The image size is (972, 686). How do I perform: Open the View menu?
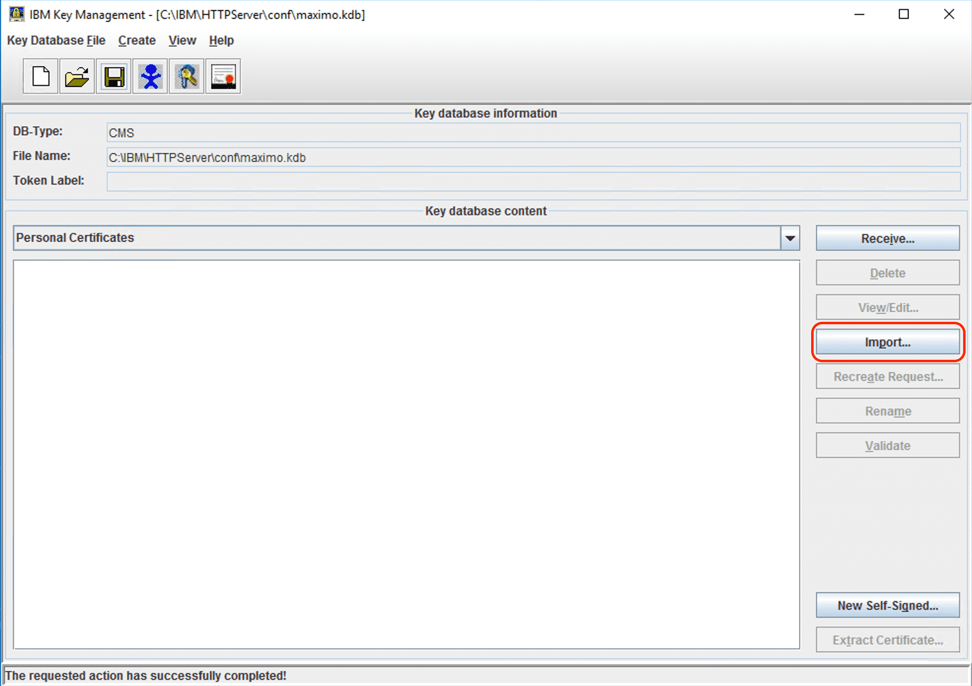point(182,40)
